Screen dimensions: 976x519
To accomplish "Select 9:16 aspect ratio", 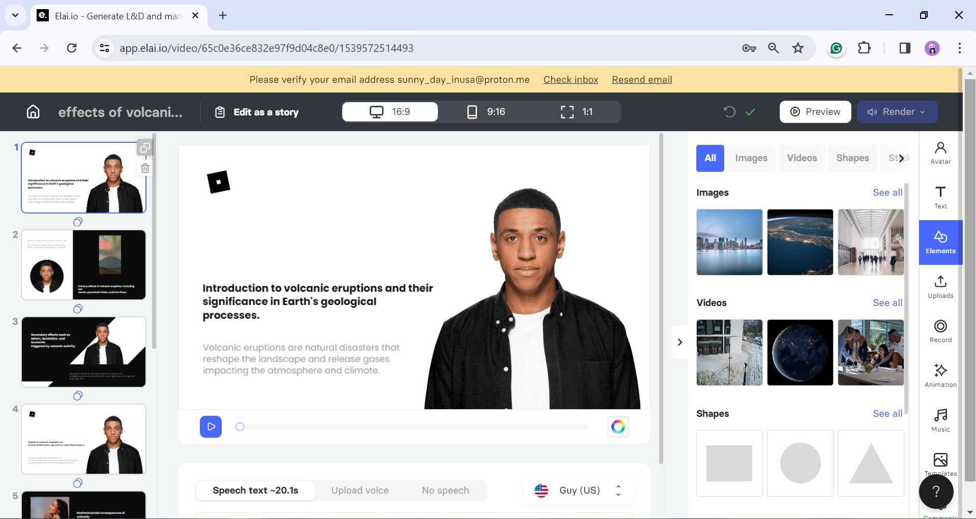I will tap(486, 112).
